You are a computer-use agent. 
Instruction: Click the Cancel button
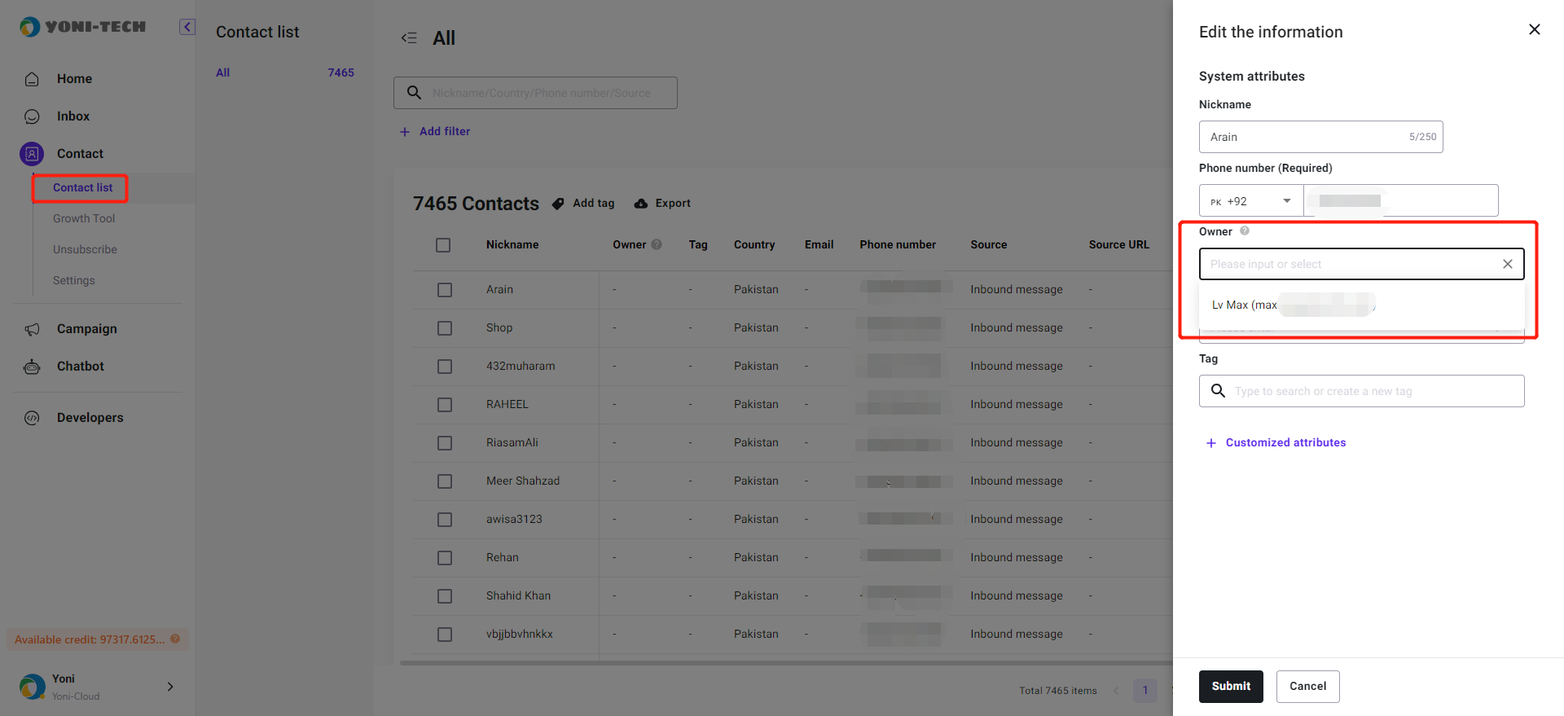1307,687
